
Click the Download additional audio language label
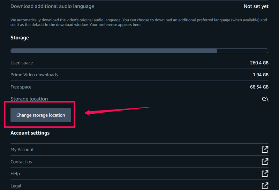(x=52, y=6)
